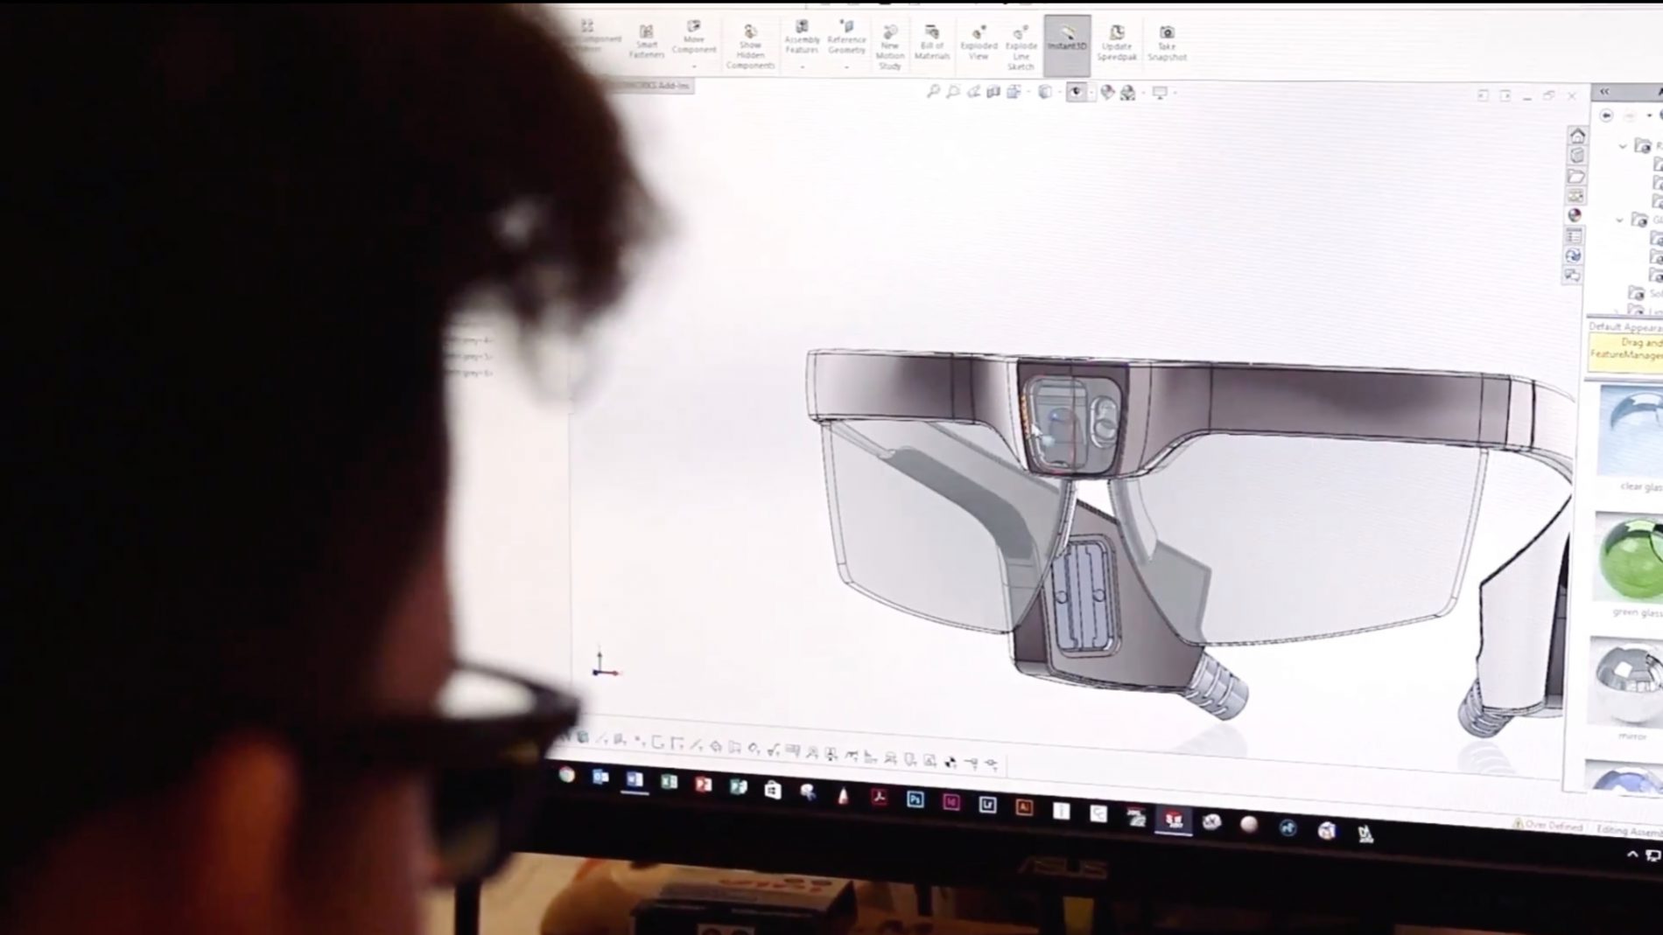Open InDesign from the taskbar

pyautogui.click(x=951, y=801)
